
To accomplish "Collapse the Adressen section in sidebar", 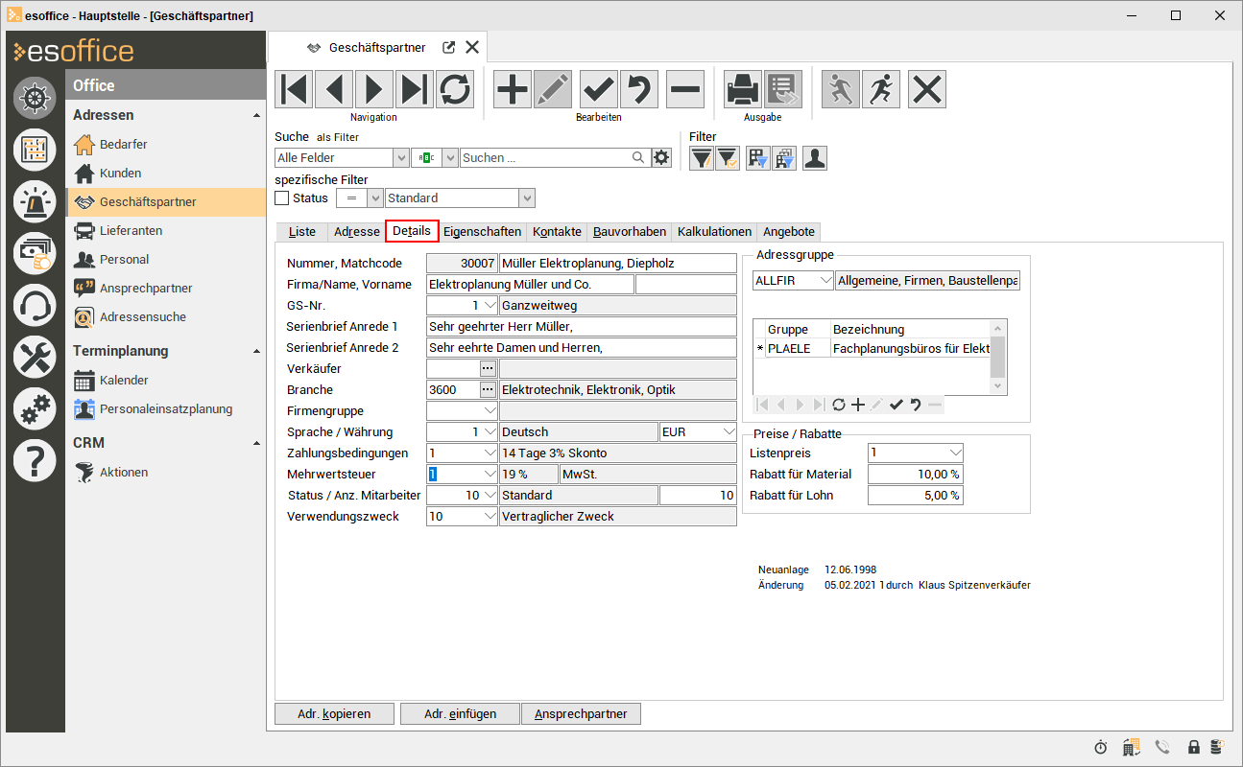I will pos(255,115).
